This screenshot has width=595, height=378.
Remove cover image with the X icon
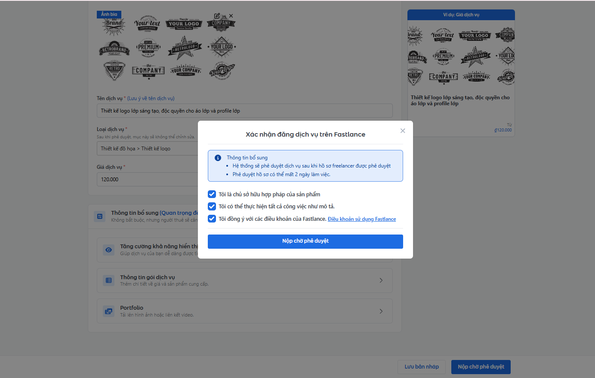[231, 16]
